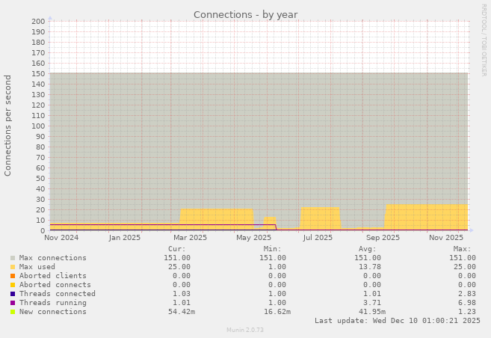Click the 'Last update' timestamp text
Screen dimensions: 491x338
(x=397, y=321)
